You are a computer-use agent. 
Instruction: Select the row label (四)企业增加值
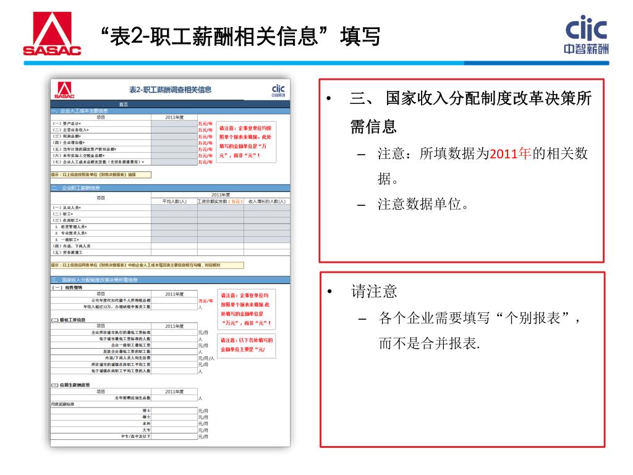pos(68,143)
